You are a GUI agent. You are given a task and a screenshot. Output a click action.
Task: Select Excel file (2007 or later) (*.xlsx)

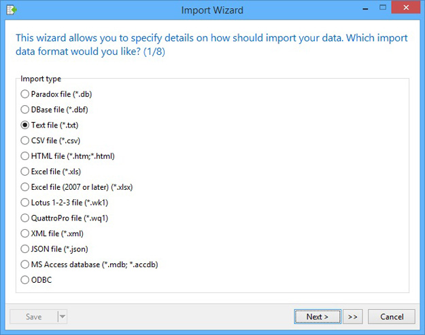pos(77,187)
